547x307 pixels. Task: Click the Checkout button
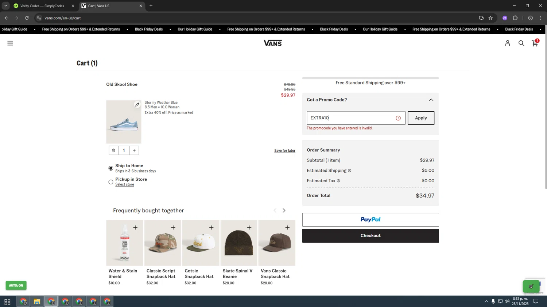(371, 236)
